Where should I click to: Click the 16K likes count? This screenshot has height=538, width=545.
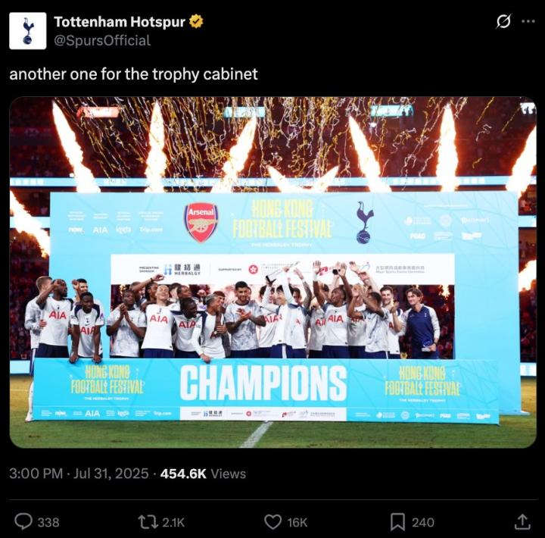click(x=297, y=522)
